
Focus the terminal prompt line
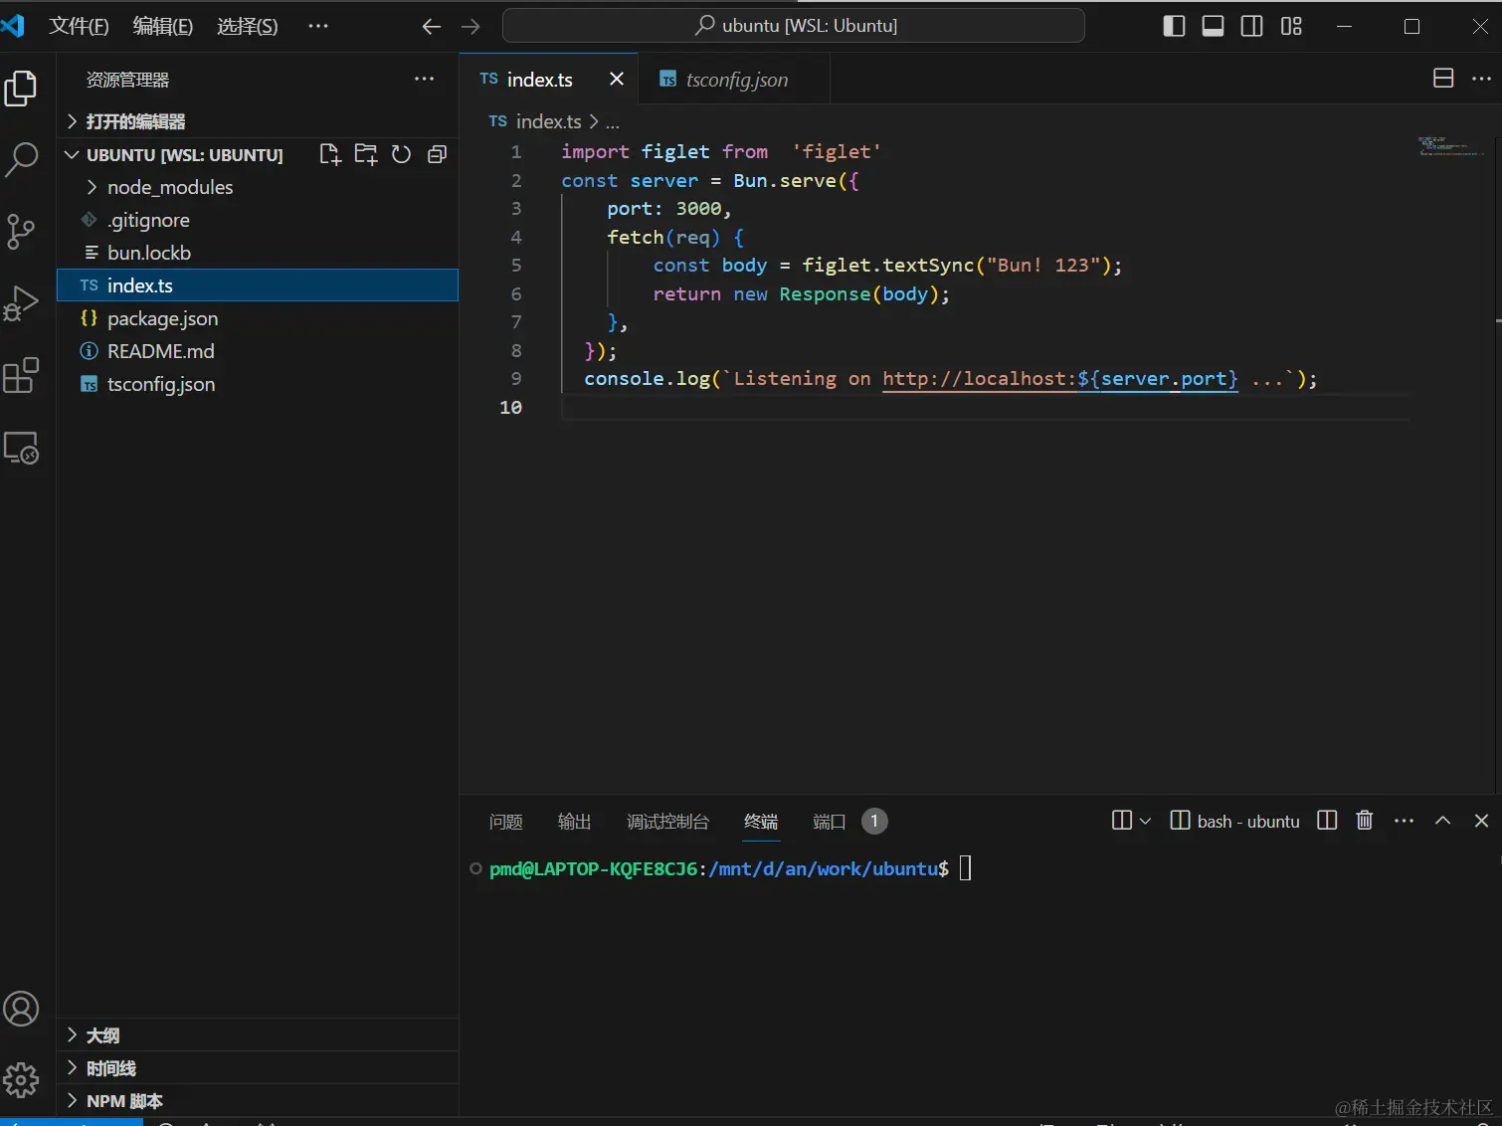click(x=719, y=868)
